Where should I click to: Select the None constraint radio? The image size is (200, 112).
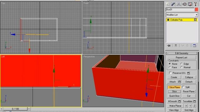[170, 64]
